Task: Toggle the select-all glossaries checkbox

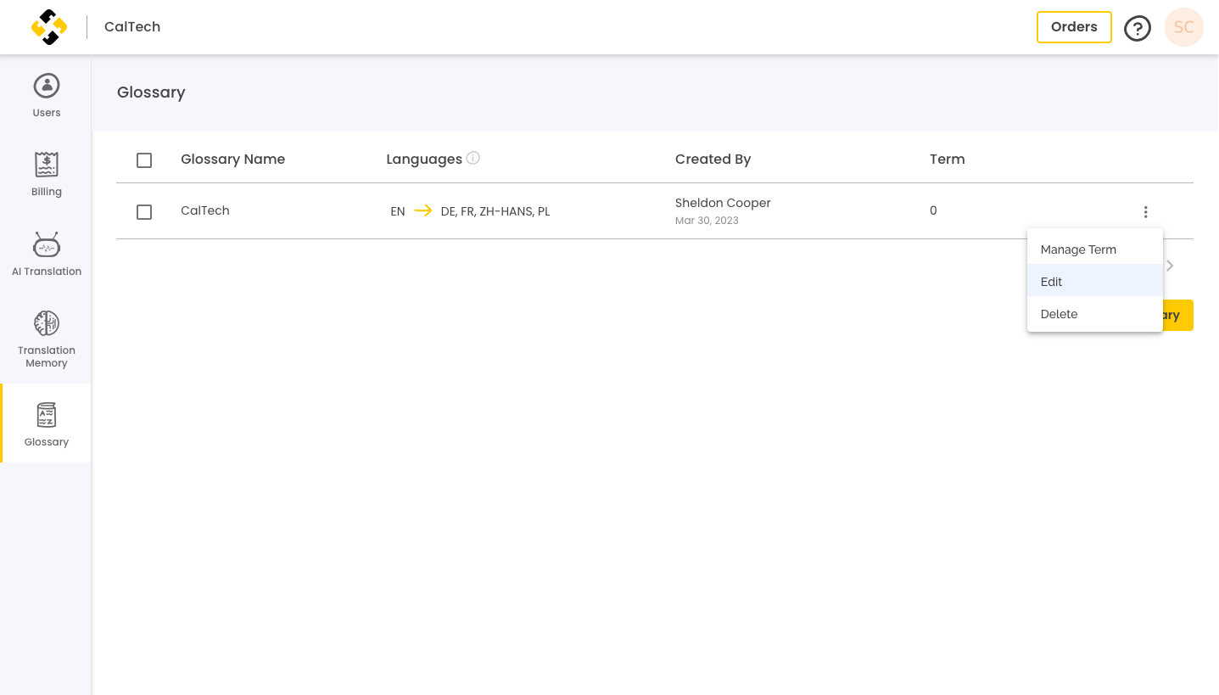Action: click(x=144, y=160)
